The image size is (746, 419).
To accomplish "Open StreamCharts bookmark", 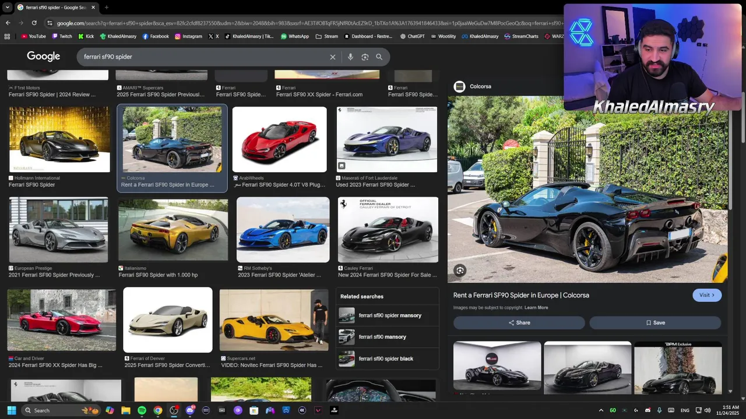I will pos(521,36).
